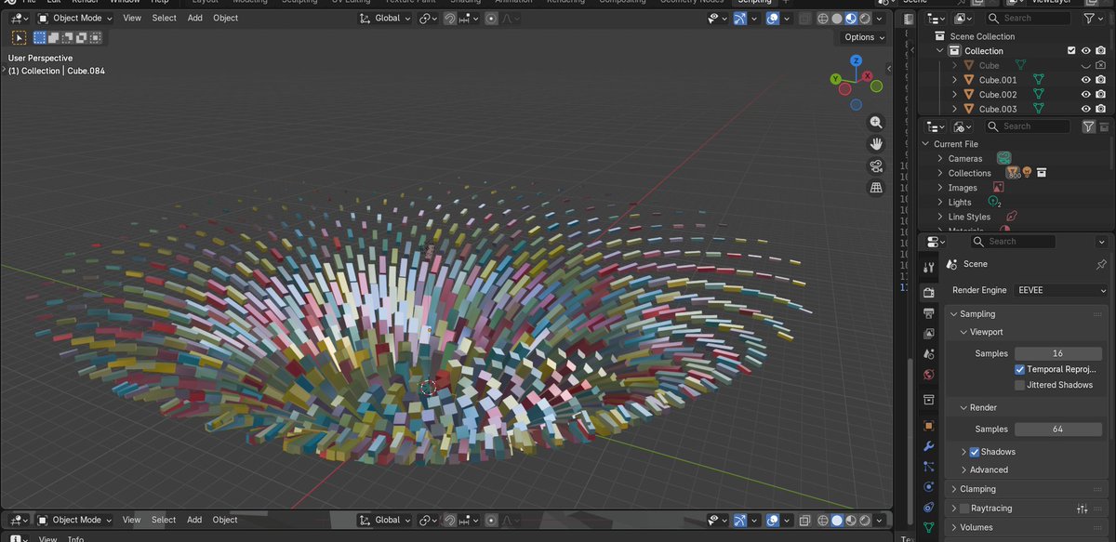Screen dimensions: 1116x542
Task: Click the properties editor search field
Action: tap(1013, 241)
